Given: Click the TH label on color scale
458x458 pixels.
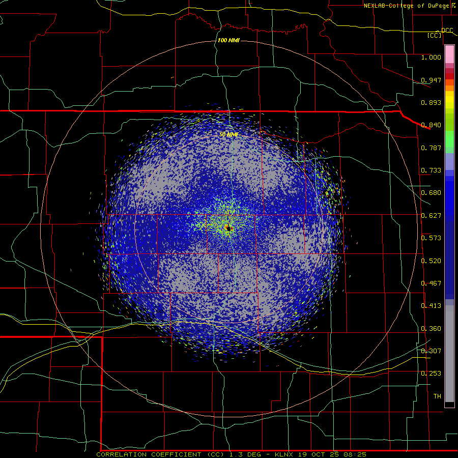Looking at the screenshot, I should pyautogui.click(x=437, y=396).
